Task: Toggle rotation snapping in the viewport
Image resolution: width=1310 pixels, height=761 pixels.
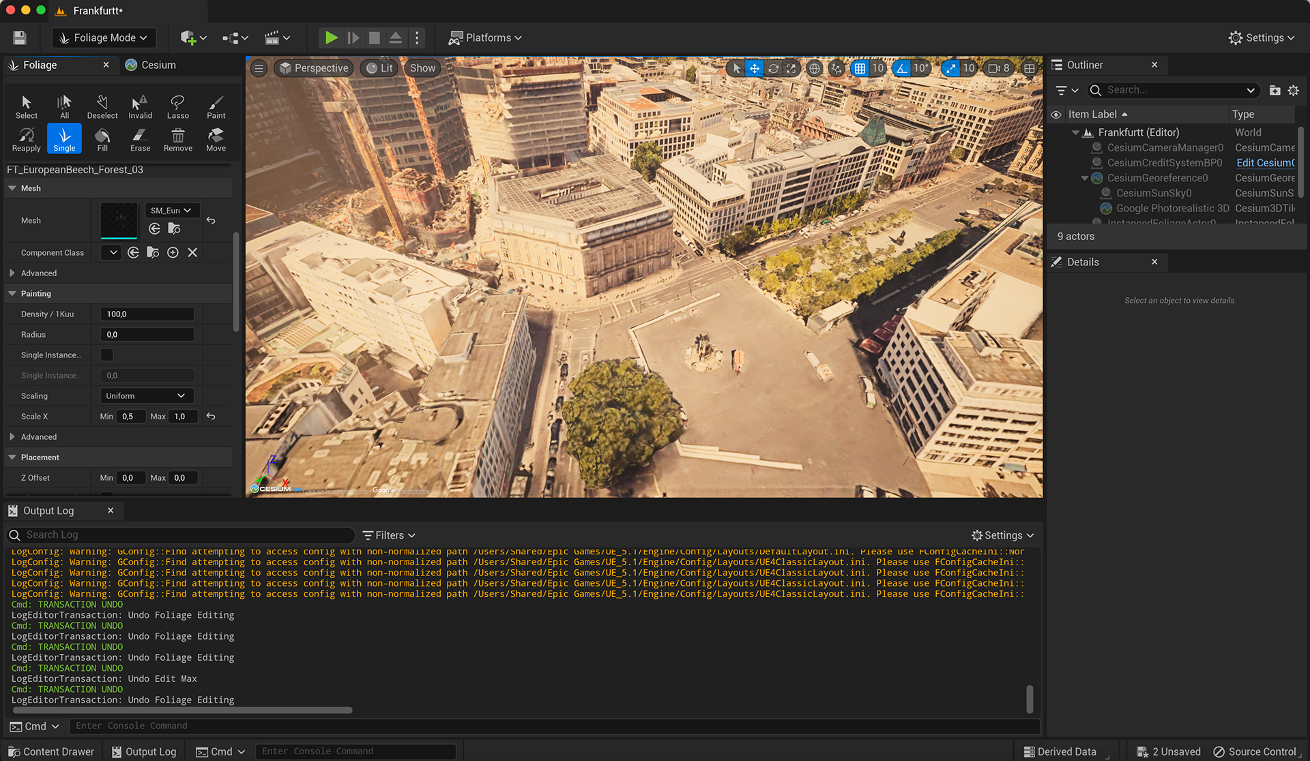Action: 902,68
